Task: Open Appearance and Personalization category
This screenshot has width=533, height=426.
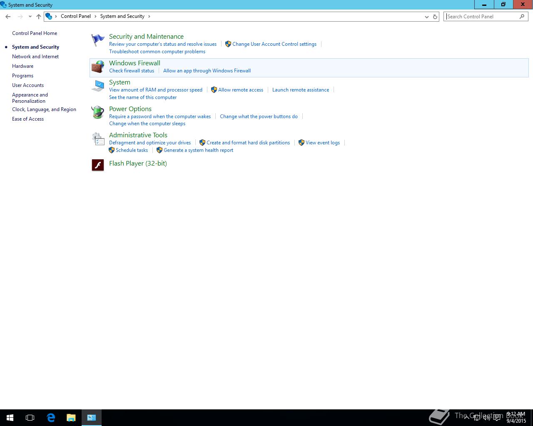Action: (x=30, y=98)
